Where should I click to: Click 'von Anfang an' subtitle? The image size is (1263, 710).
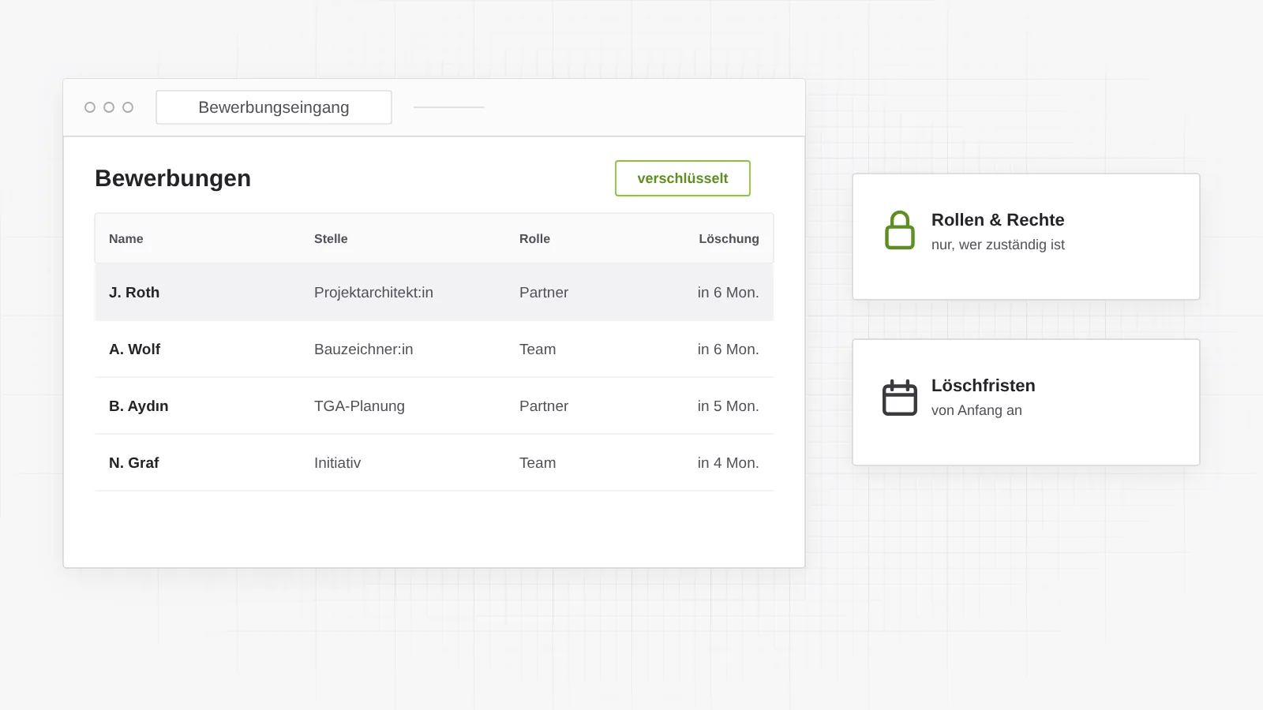(x=976, y=410)
